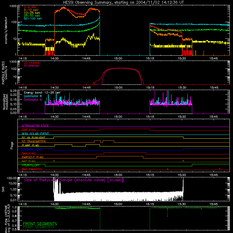Click the particle rate curve peak at 15:00
Screen dimensions: 233x233
click(x=119, y=68)
